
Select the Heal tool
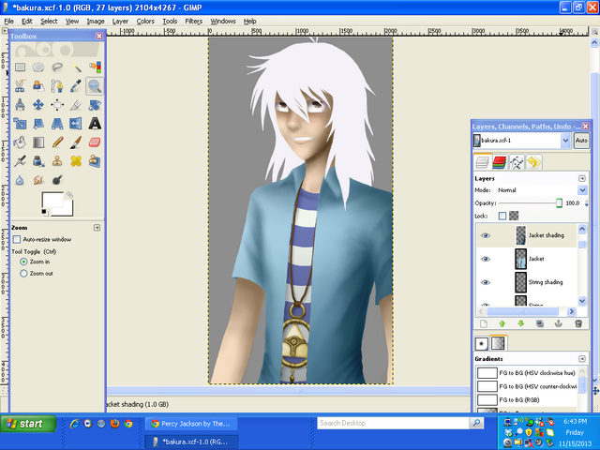[x=76, y=161]
